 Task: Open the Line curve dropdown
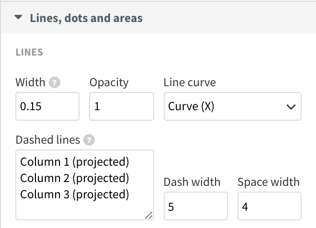232,106
